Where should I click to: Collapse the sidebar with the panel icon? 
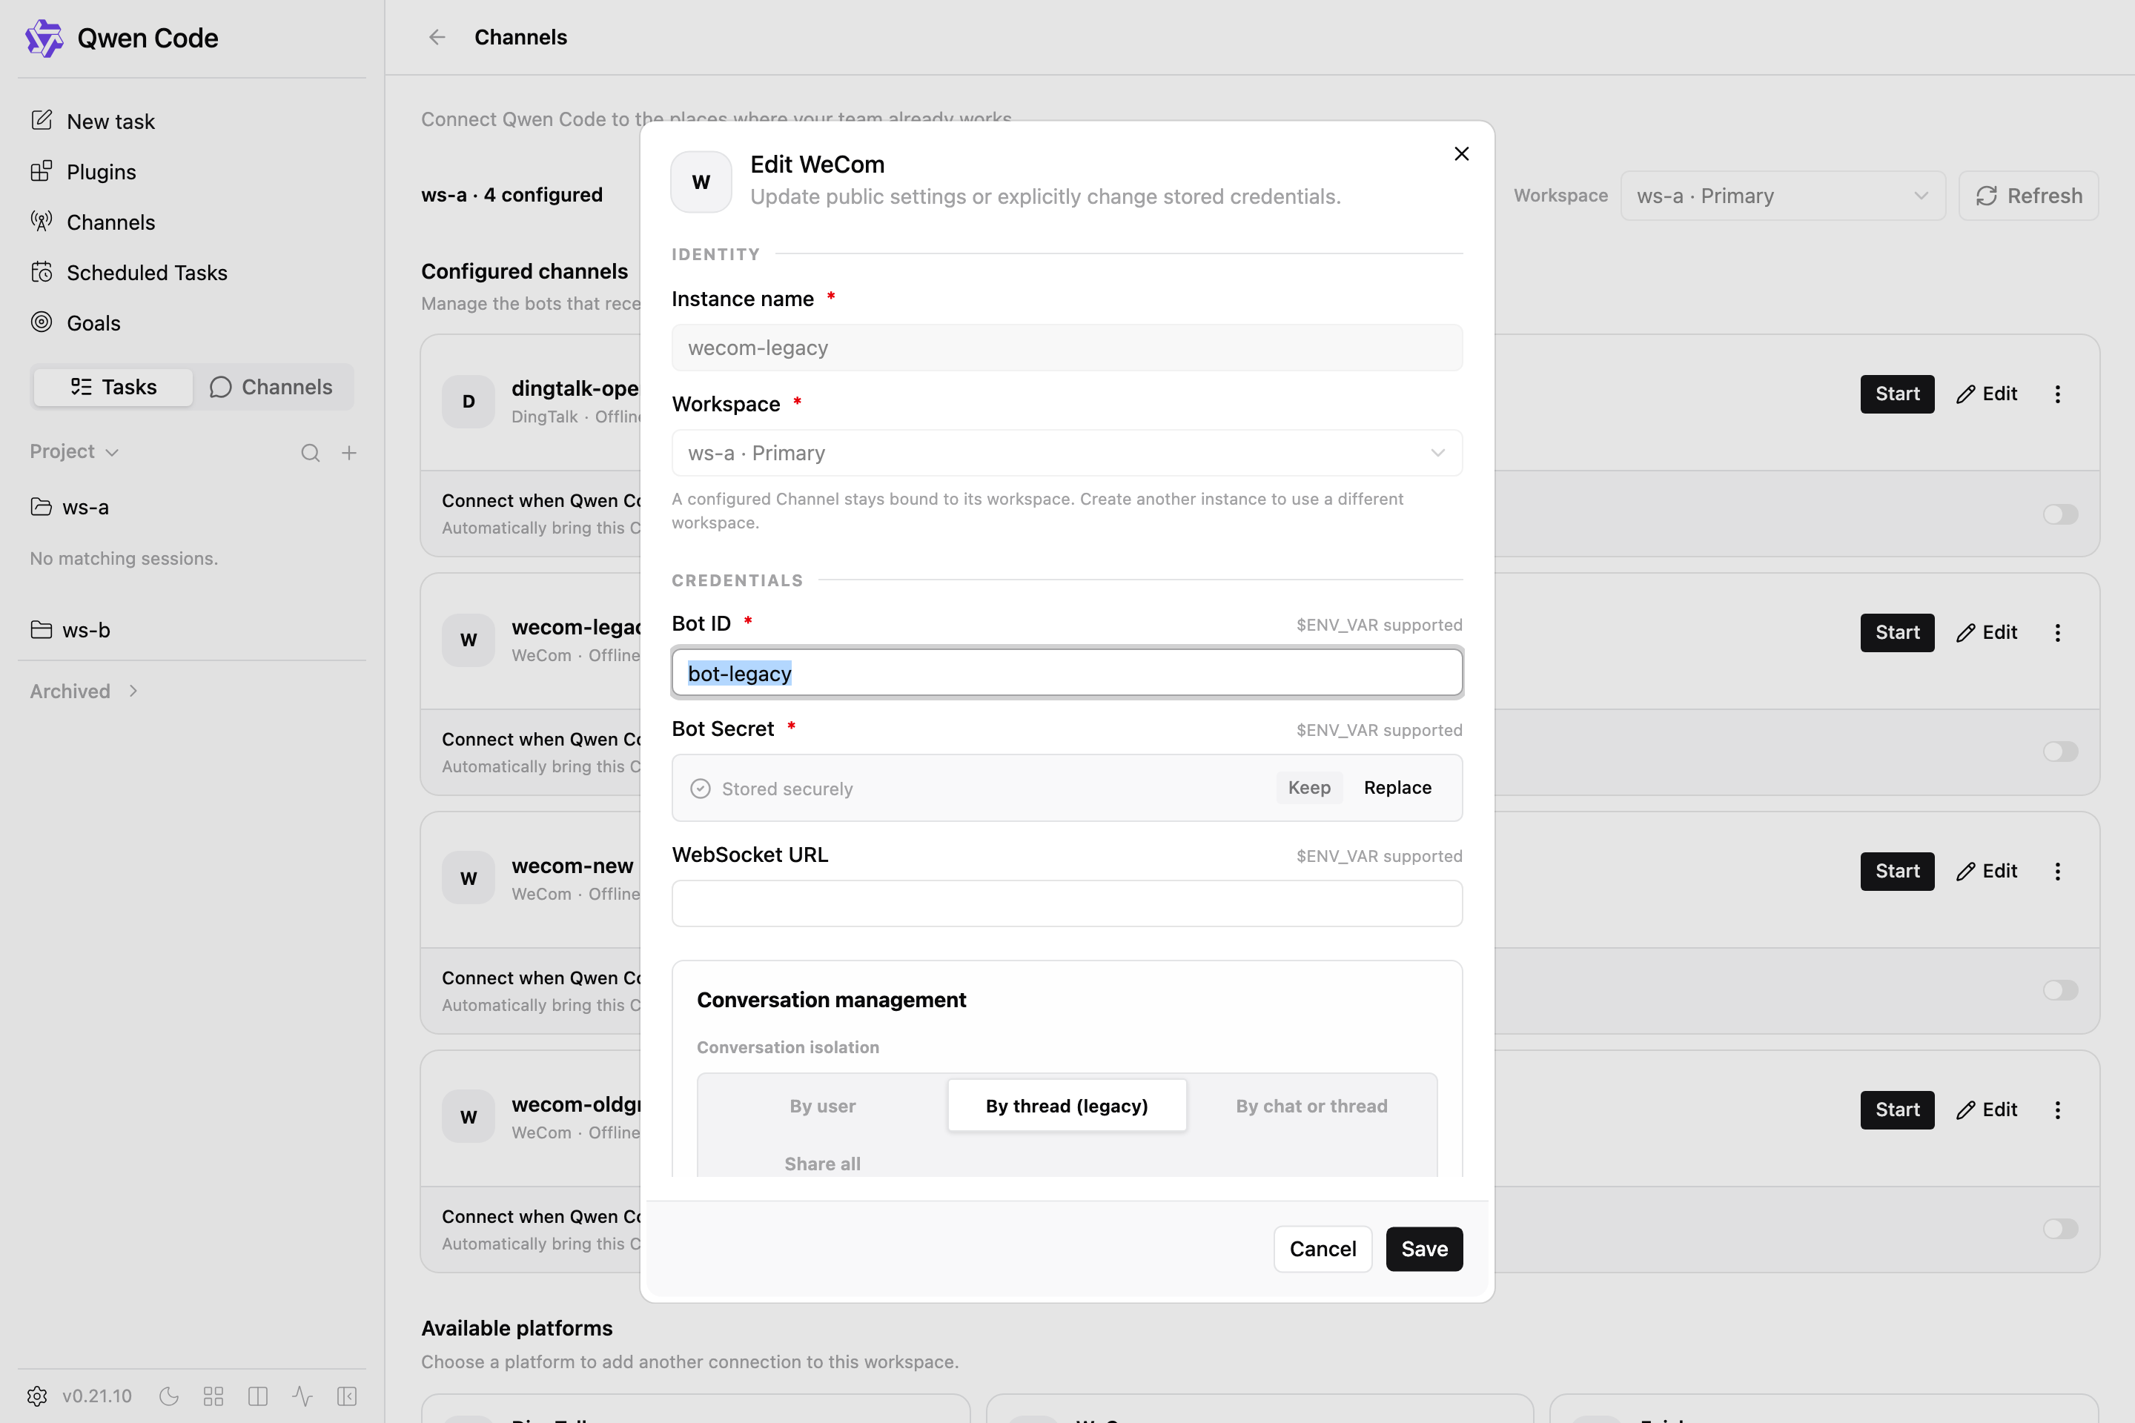point(347,1396)
